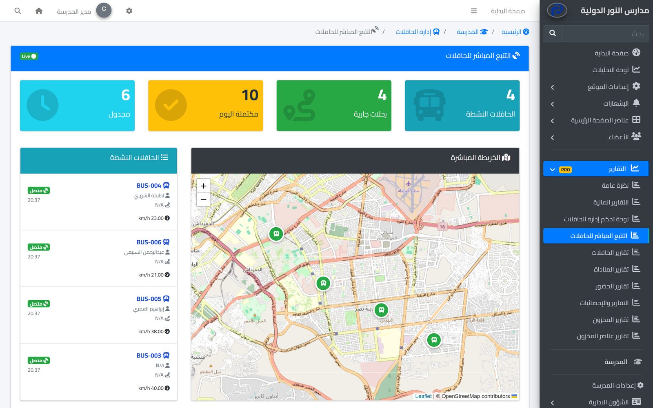Open تقارير المخزون menu item
This screenshot has width=653, height=408.
(596, 319)
